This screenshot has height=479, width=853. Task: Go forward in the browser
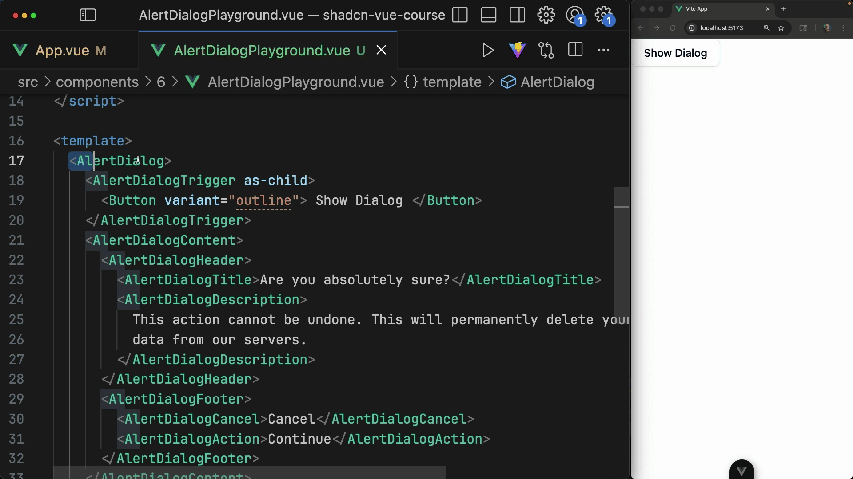coord(657,28)
